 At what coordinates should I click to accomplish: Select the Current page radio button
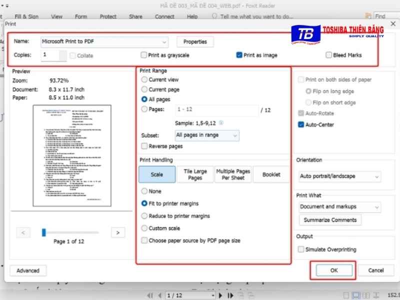tap(144, 89)
